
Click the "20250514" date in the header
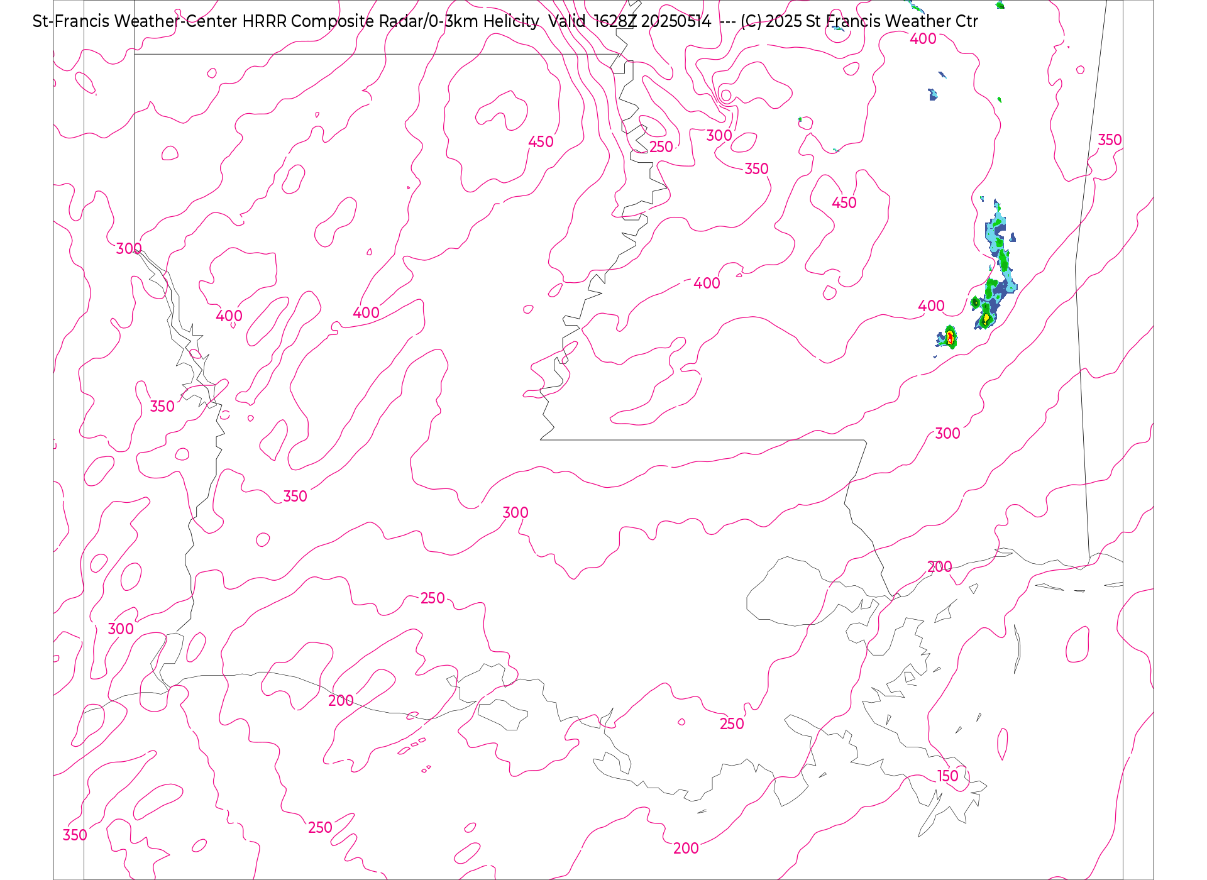click(x=676, y=21)
